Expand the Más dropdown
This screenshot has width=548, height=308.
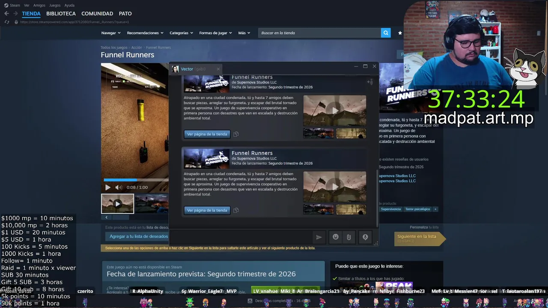point(244,33)
